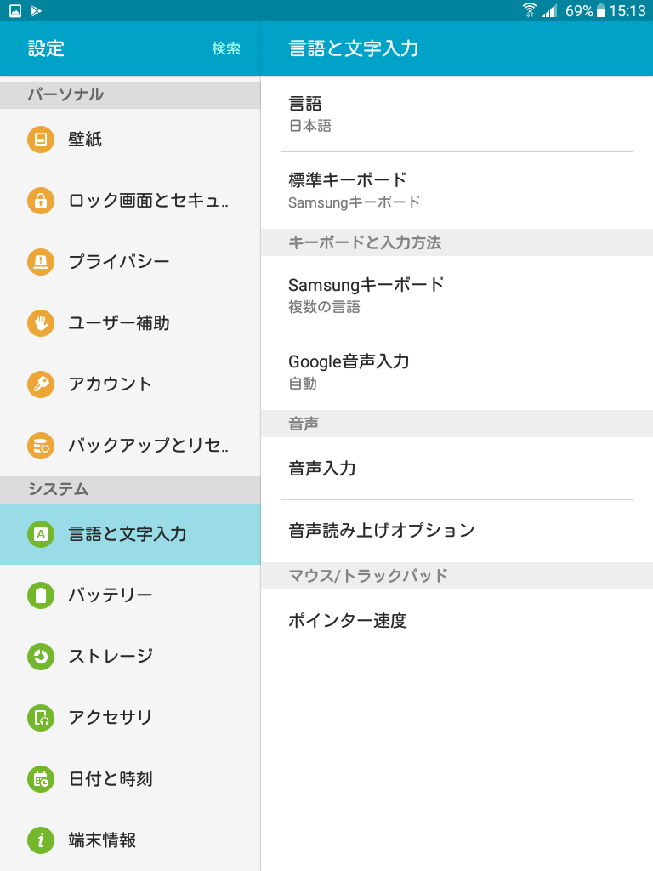Tap the privacy (プライバシー) icon
Screen dimensions: 653x871
[x=41, y=262]
